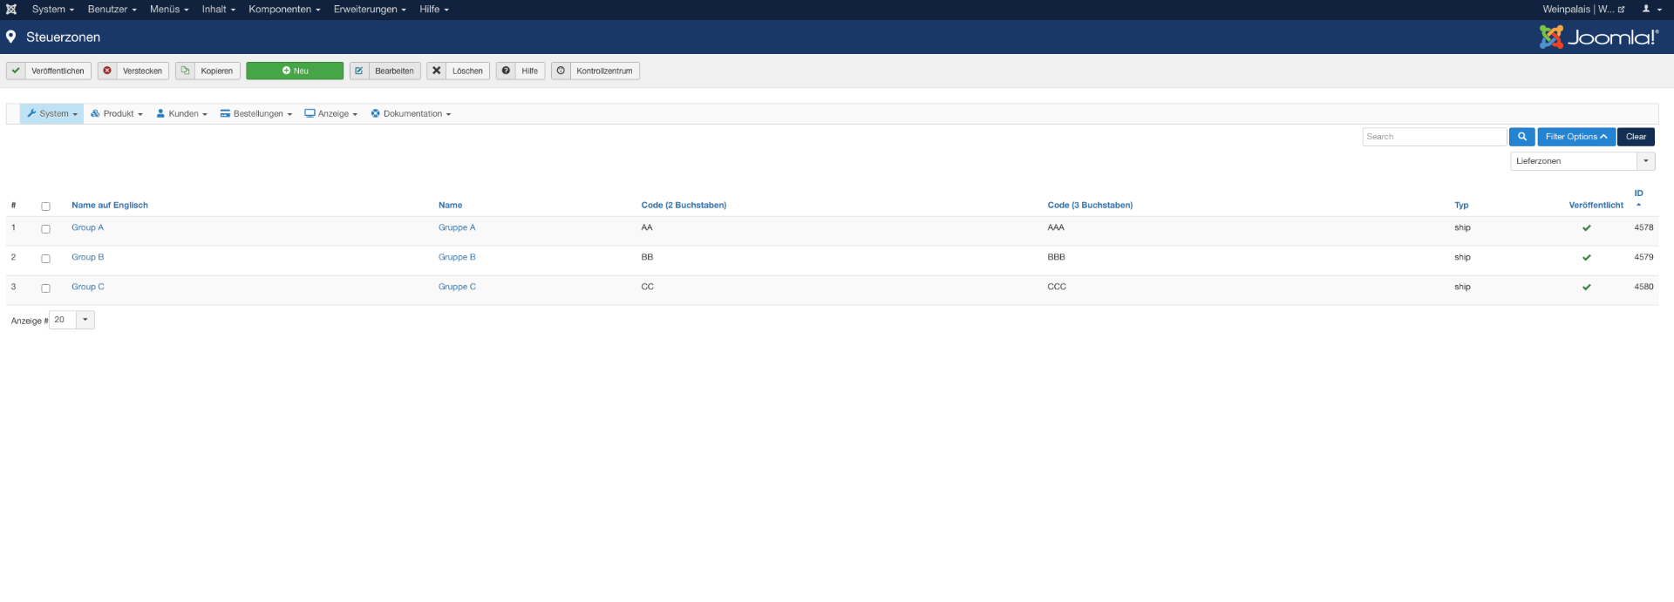This screenshot has height=602, width=1674.
Task: Click the Löschen X icon
Action: tap(437, 71)
